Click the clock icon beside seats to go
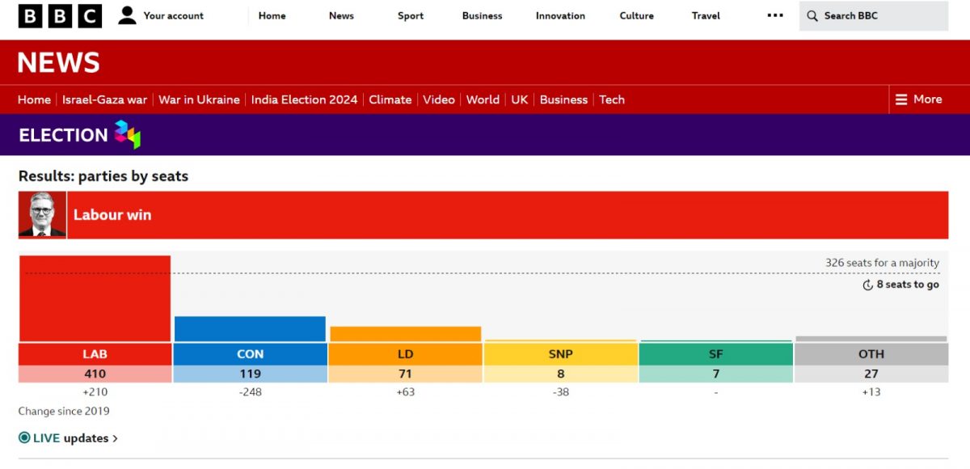This screenshot has height=469, width=970. coord(868,285)
